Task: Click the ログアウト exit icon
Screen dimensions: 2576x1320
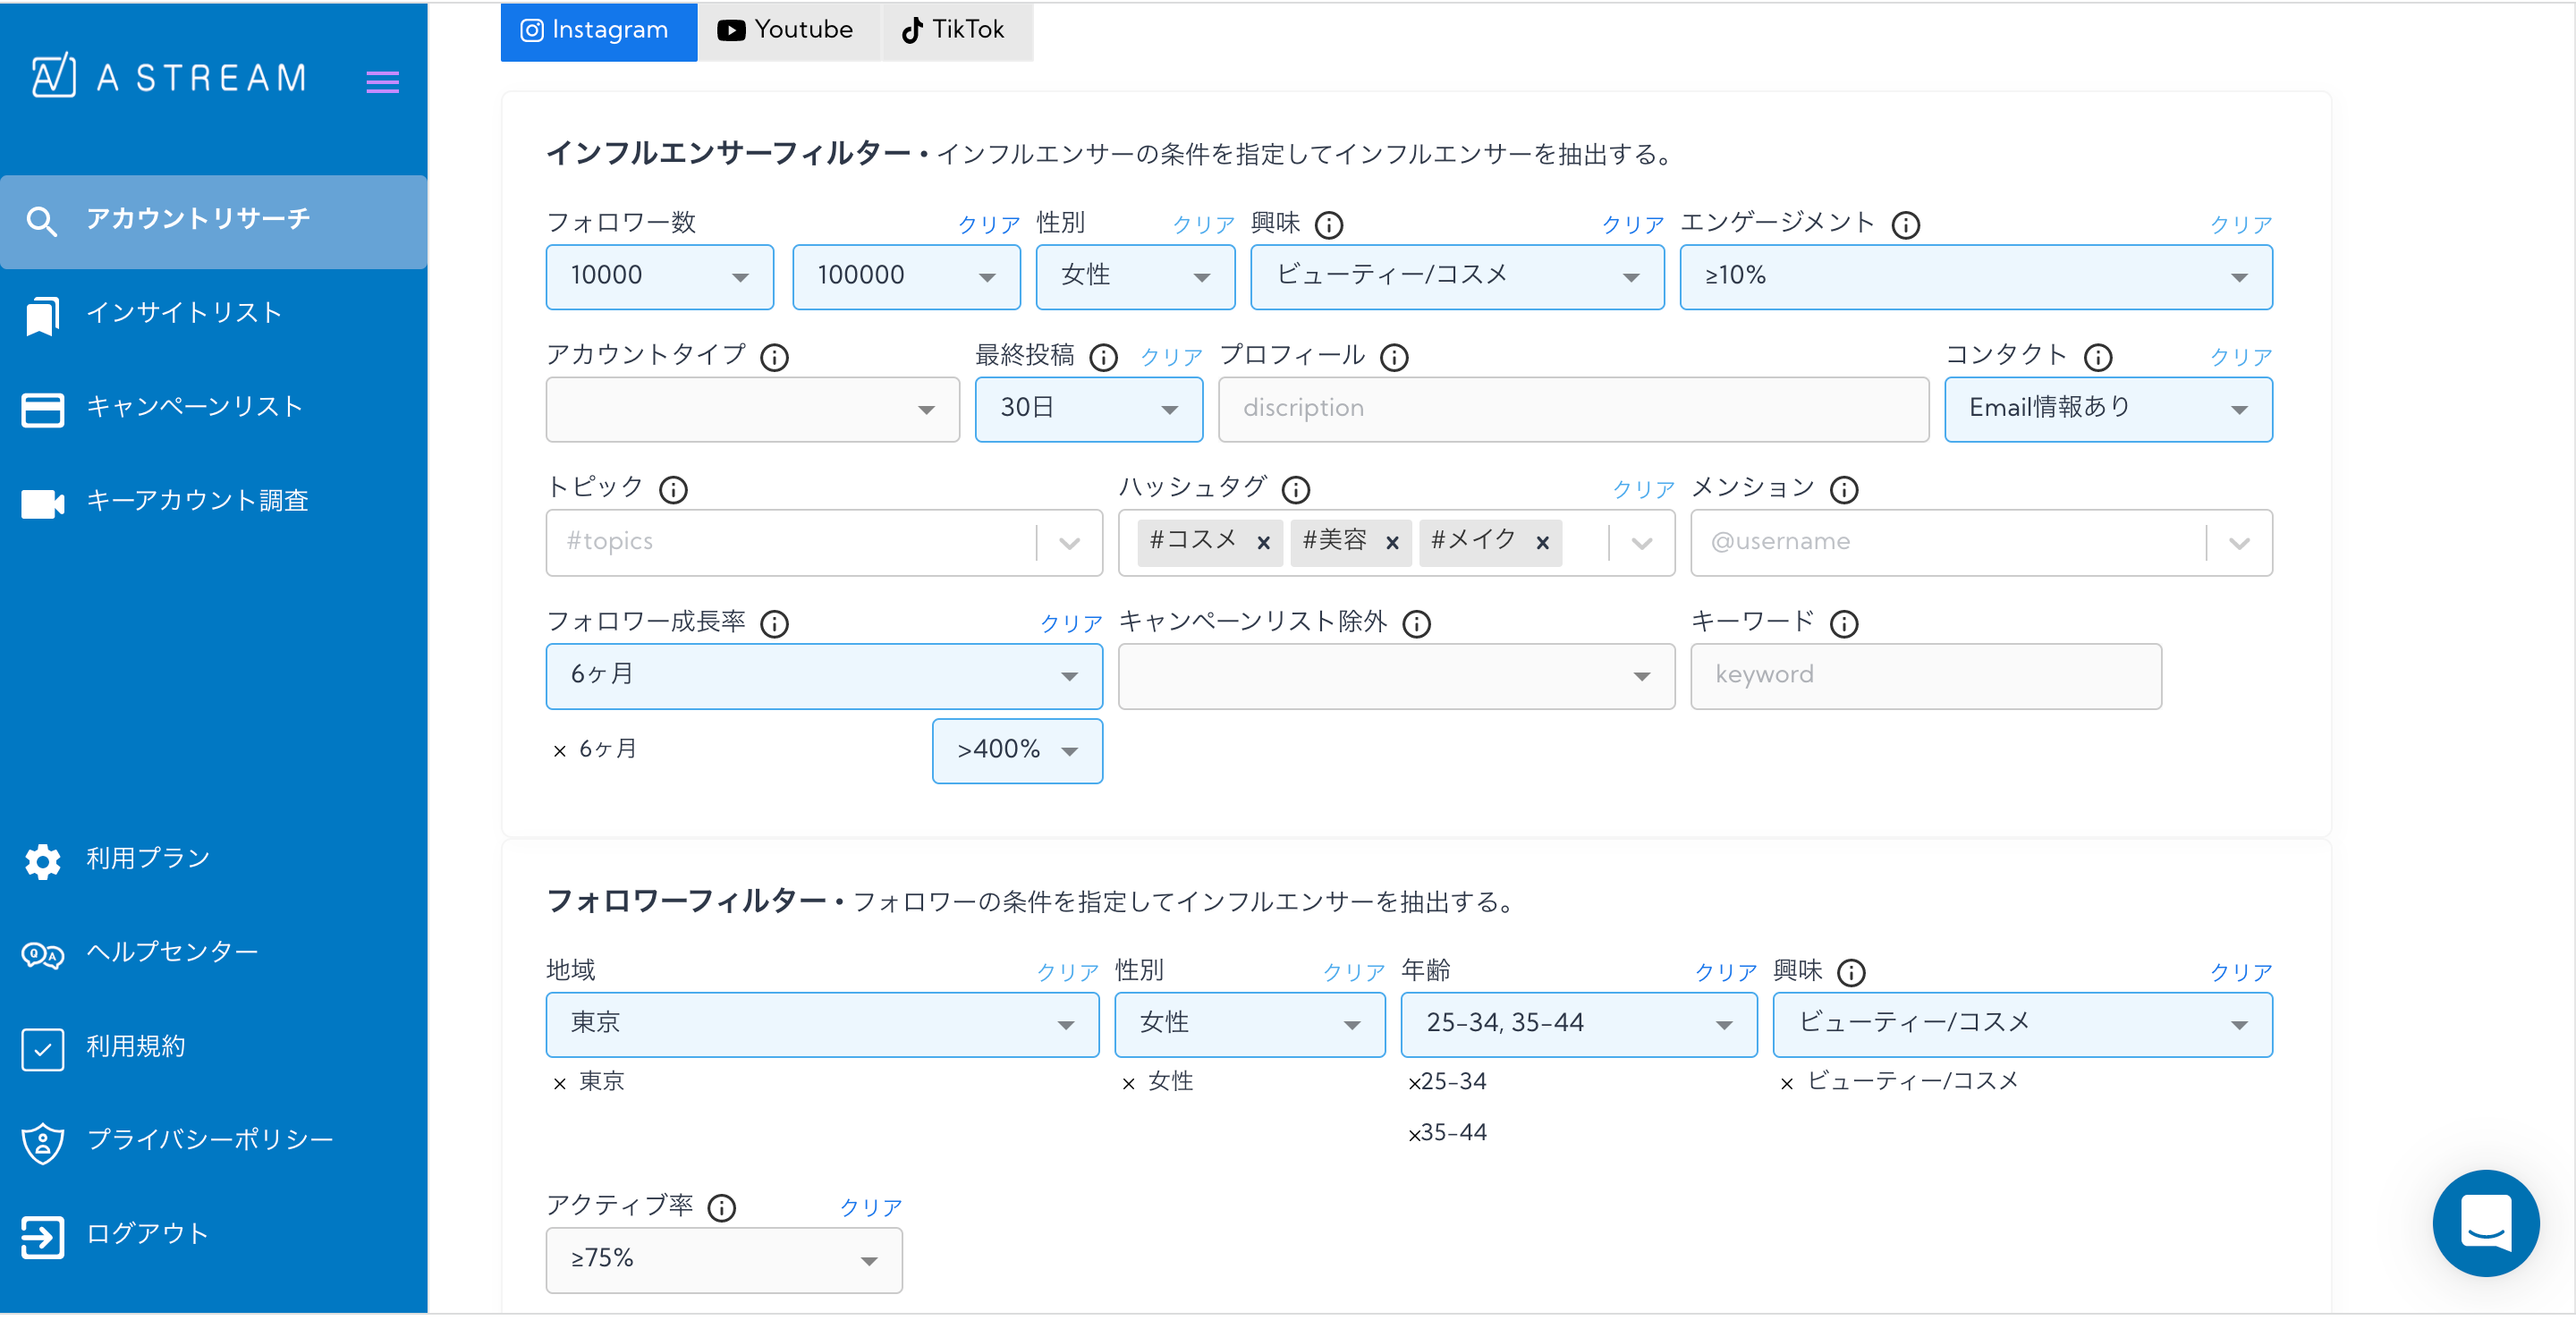Action: (x=43, y=1236)
